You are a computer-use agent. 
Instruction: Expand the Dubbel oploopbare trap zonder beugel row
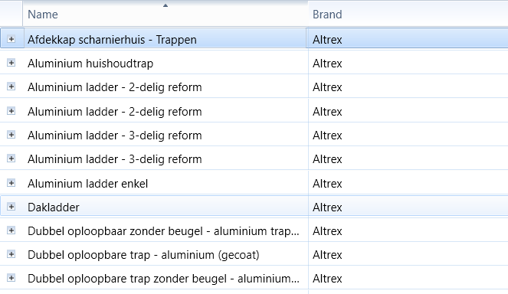pos(11,278)
